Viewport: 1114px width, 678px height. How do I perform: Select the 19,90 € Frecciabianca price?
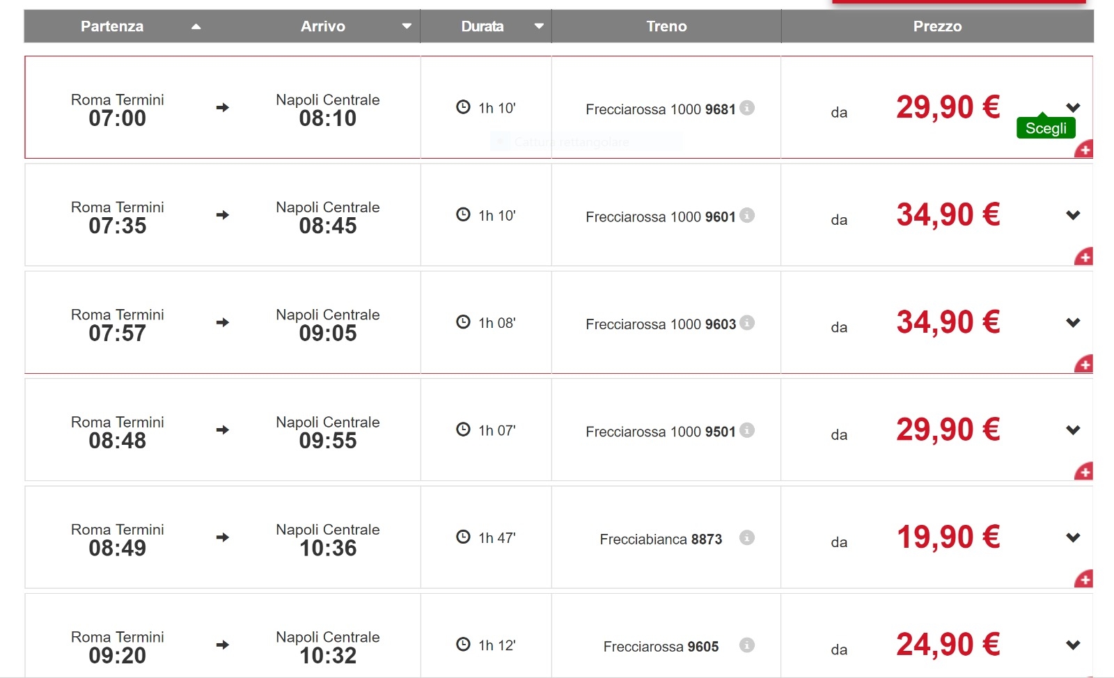tap(948, 537)
